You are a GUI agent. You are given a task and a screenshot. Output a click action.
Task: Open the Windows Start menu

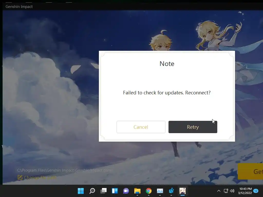[81, 191]
